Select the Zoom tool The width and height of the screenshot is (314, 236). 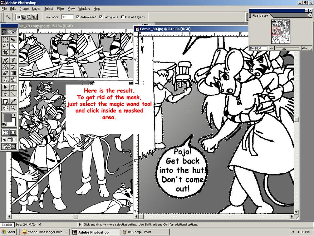pyautogui.click(x=13, y=108)
